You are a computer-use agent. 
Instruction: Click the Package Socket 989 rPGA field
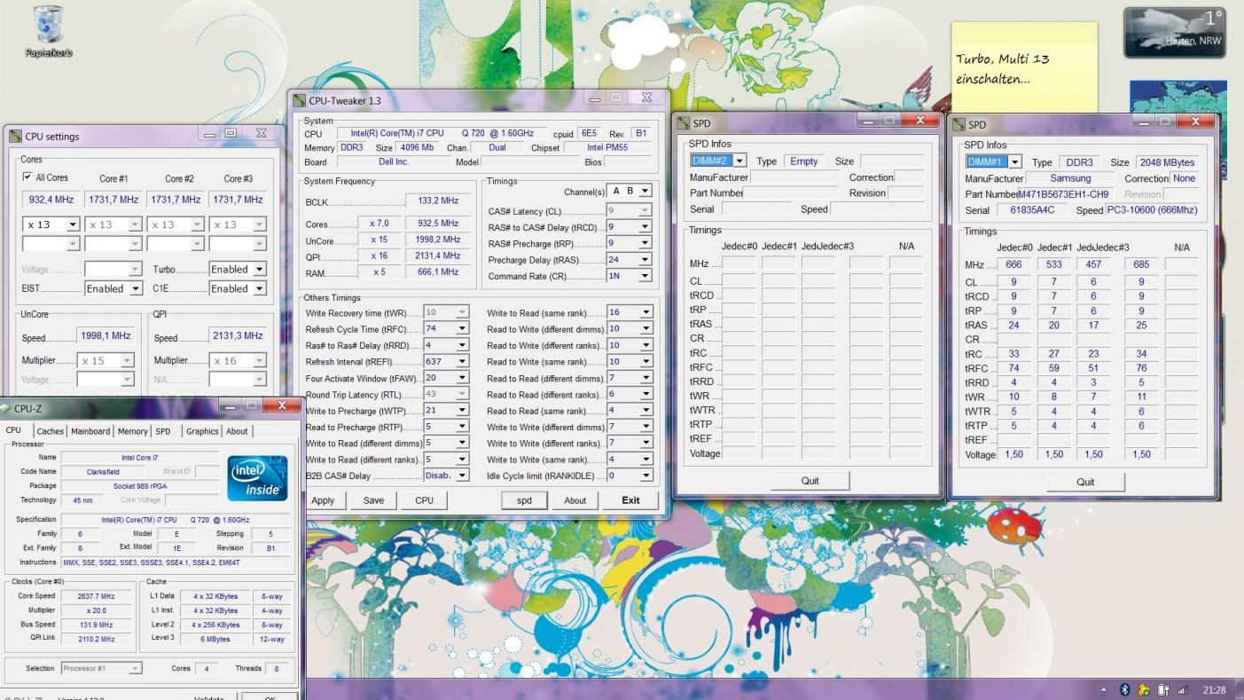[x=139, y=486]
